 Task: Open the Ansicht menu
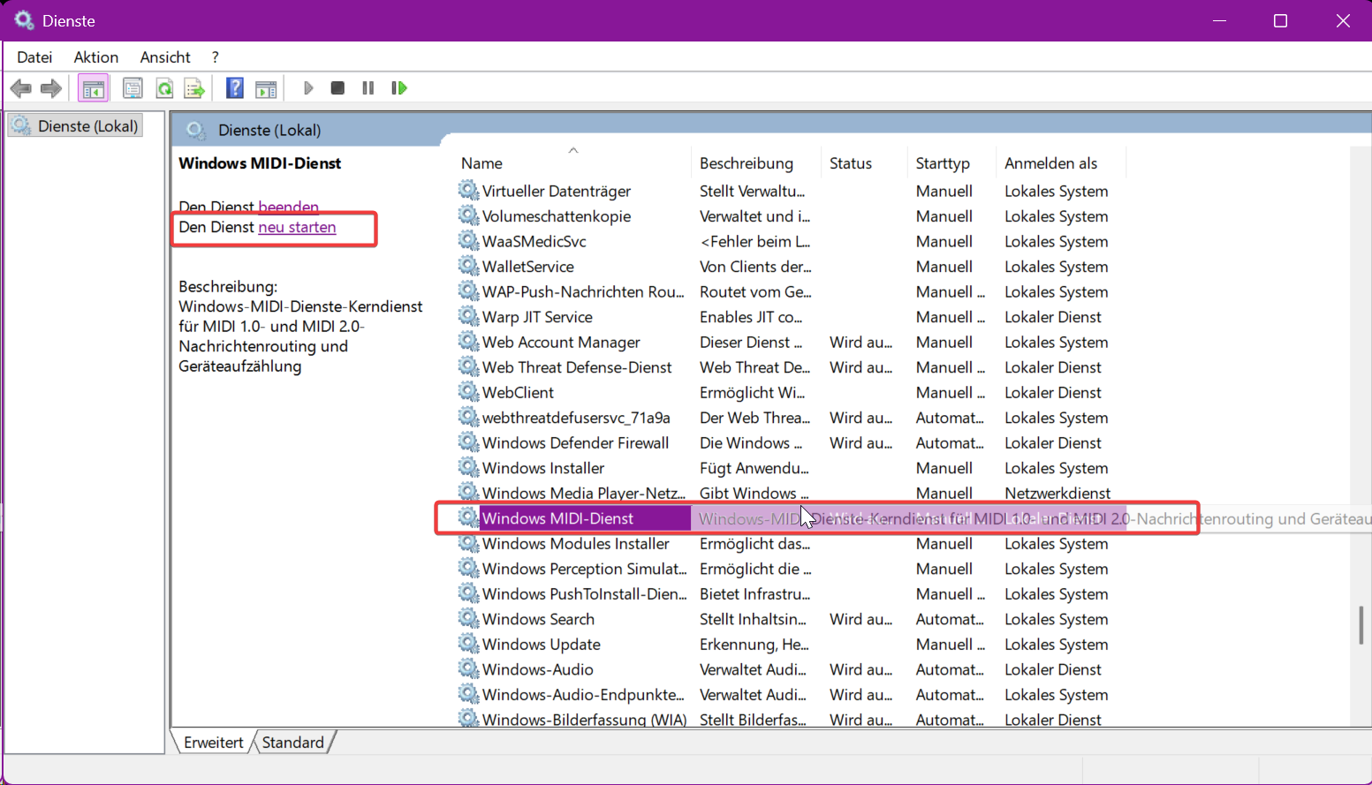[x=165, y=57]
